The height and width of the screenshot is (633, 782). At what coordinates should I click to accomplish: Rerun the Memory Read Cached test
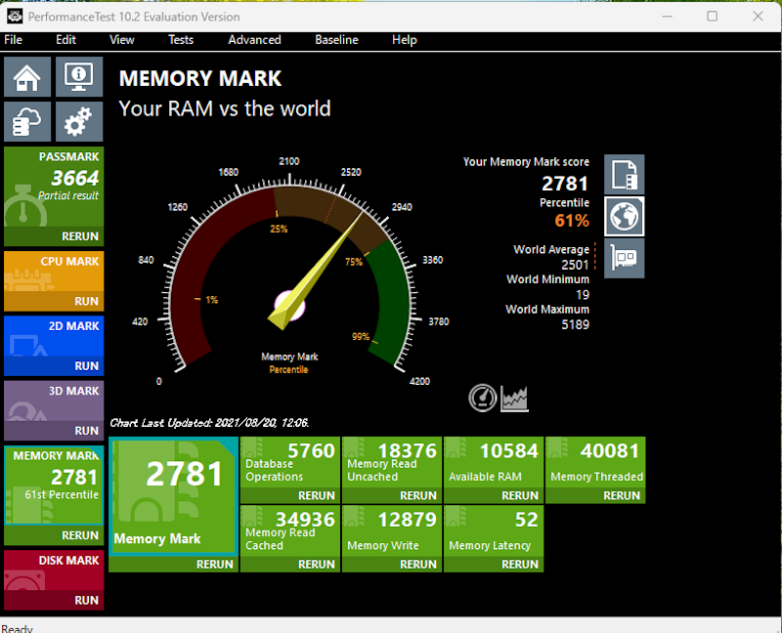pos(290,565)
